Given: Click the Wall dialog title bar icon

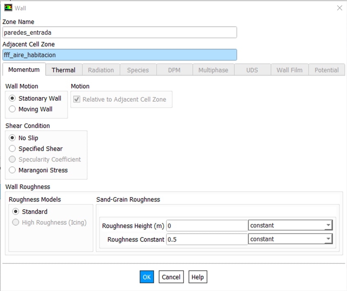Looking at the screenshot, I should tap(8, 8).
